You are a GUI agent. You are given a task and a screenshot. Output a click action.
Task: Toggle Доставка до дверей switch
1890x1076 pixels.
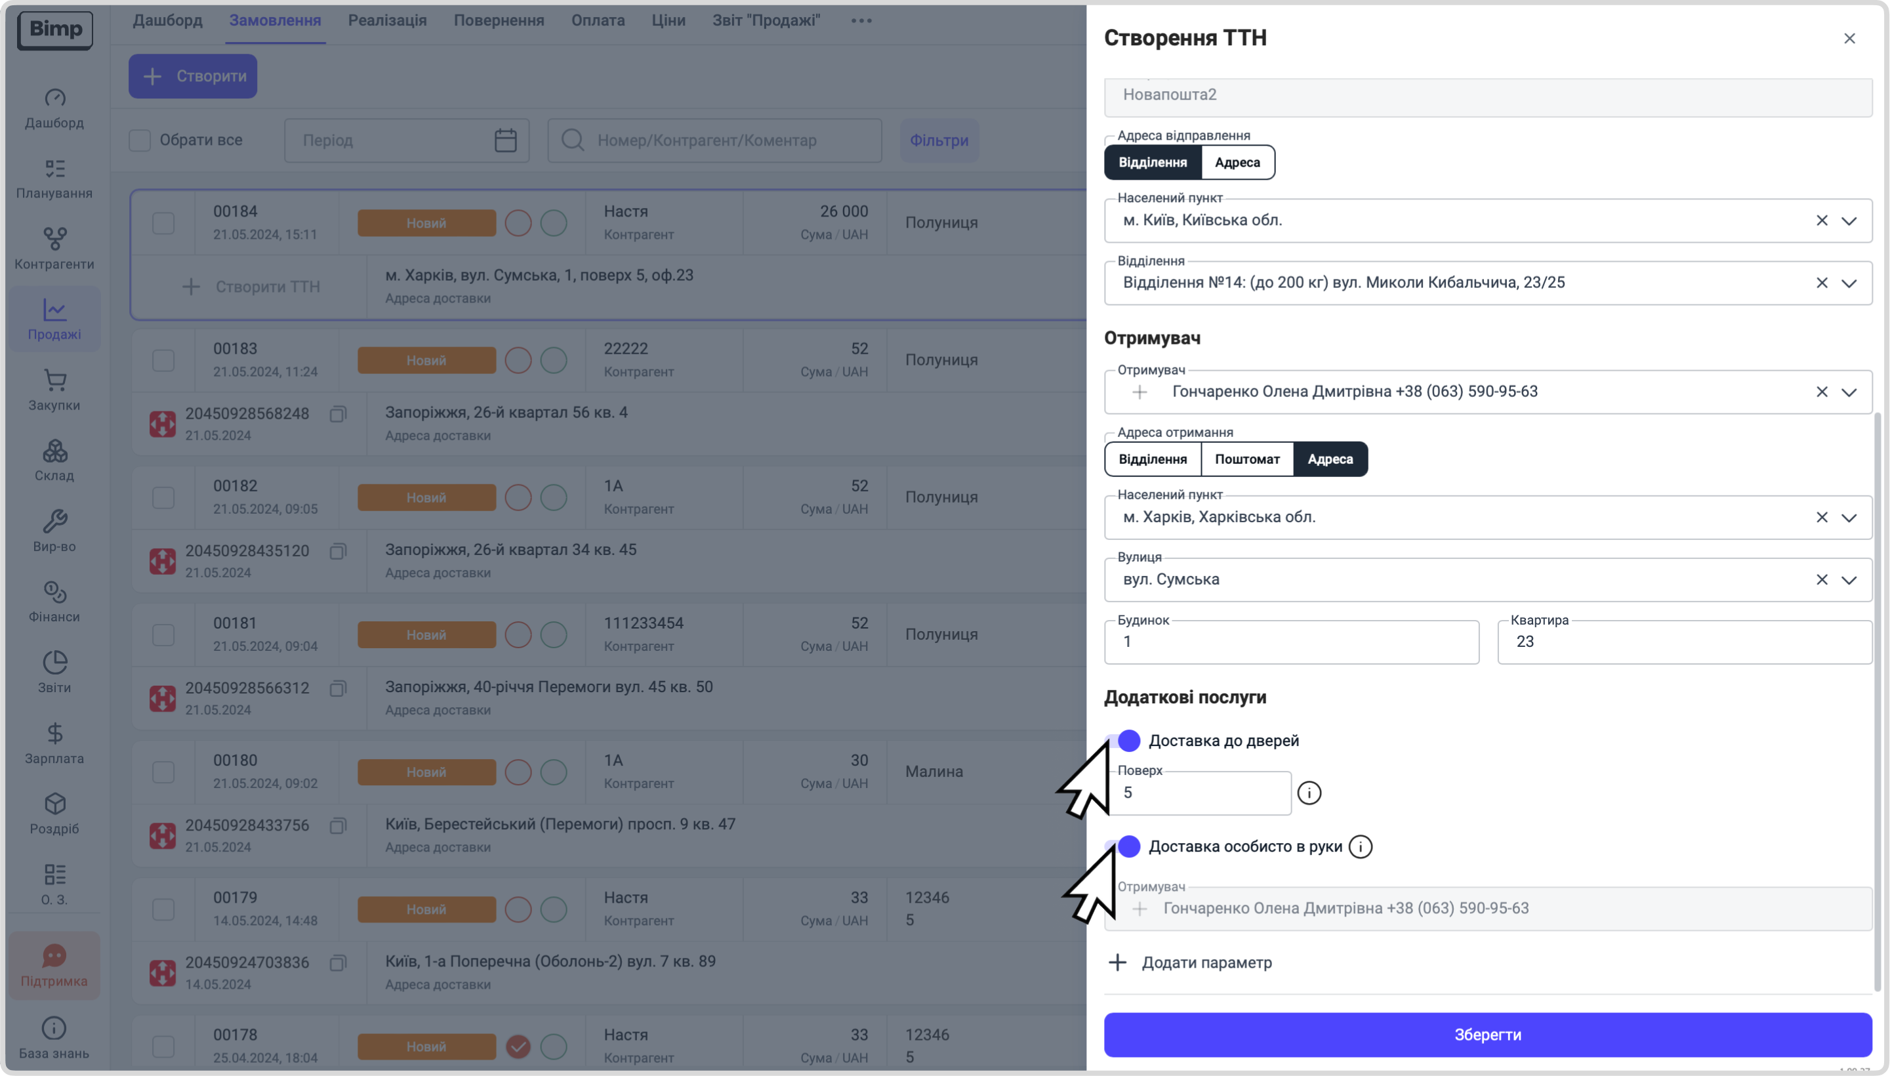(1123, 741)
